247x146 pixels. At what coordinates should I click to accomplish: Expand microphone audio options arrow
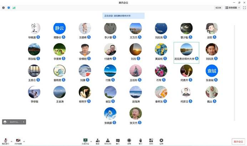point(11,141)
